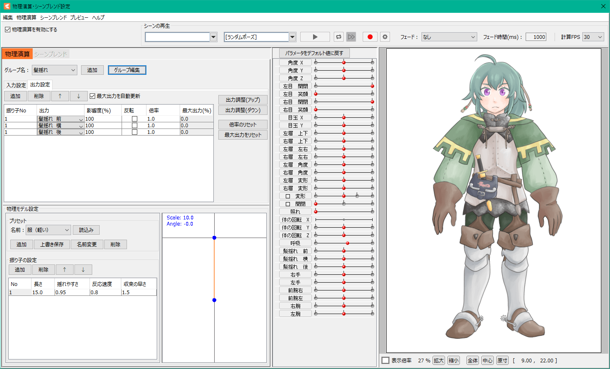Open the プレビュー menu
Viewport: 610px width, 369px height.
[79, 17]
